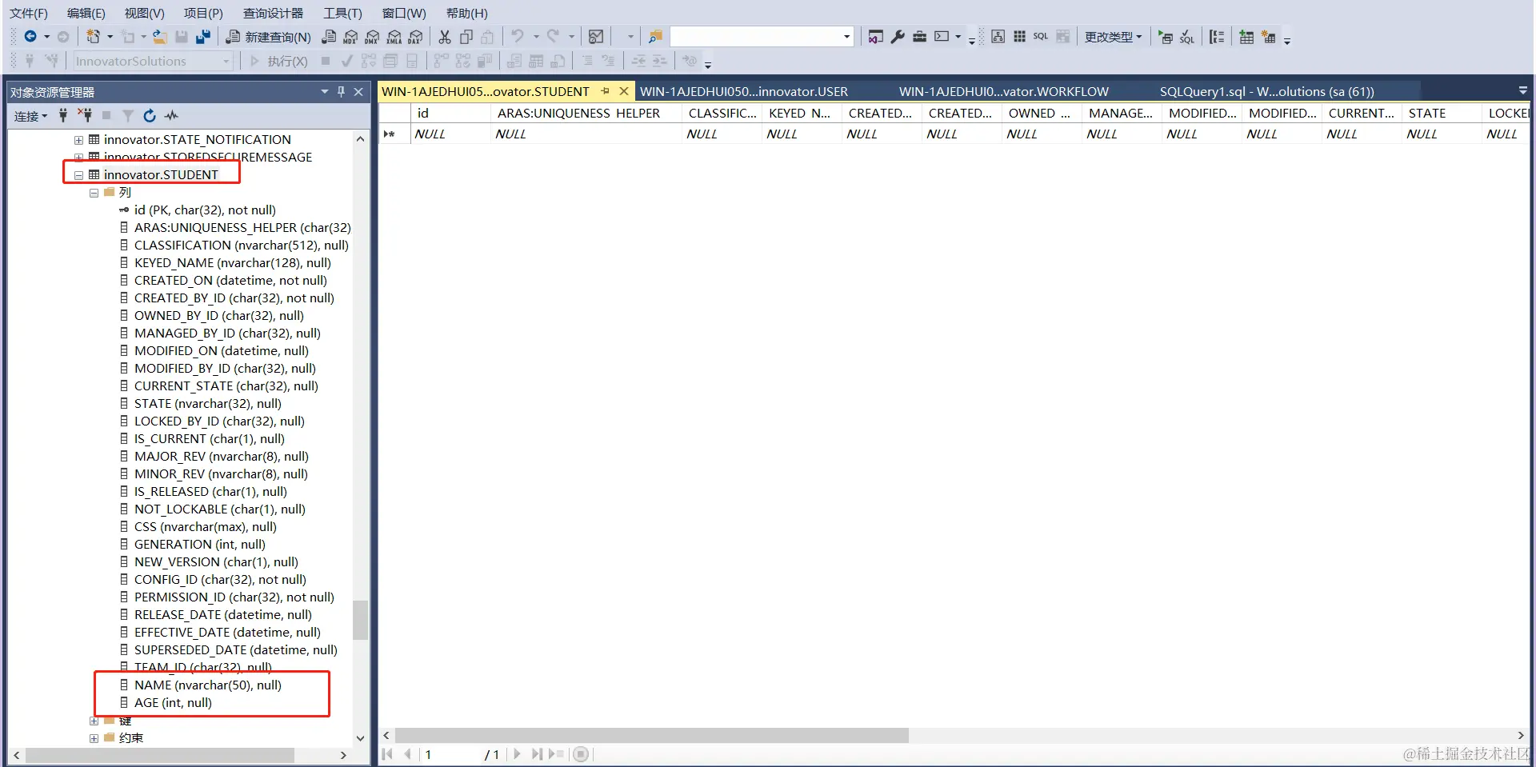Open the 视图(V) menu

(144, 13)
